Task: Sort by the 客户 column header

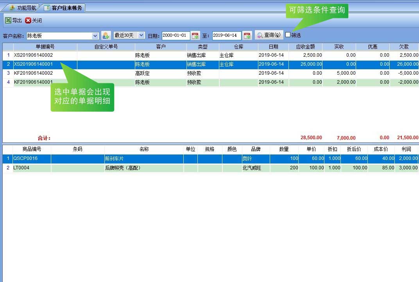Action: click(160, 47)
